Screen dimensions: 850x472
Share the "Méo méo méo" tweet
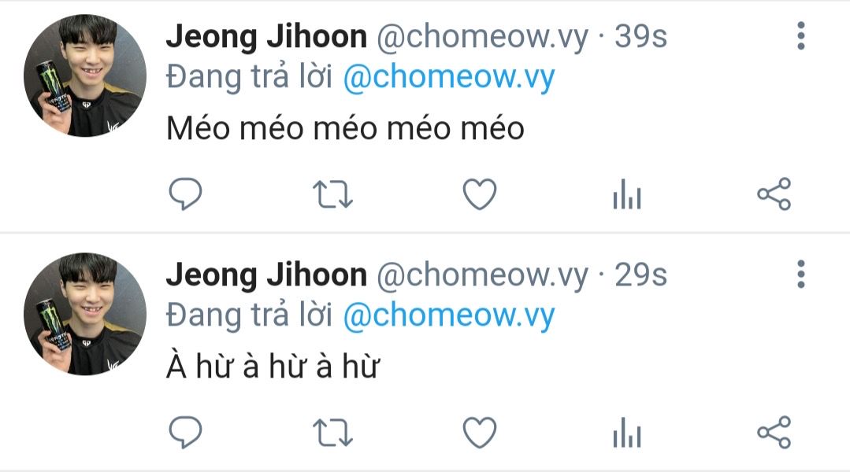click(774, 194)
